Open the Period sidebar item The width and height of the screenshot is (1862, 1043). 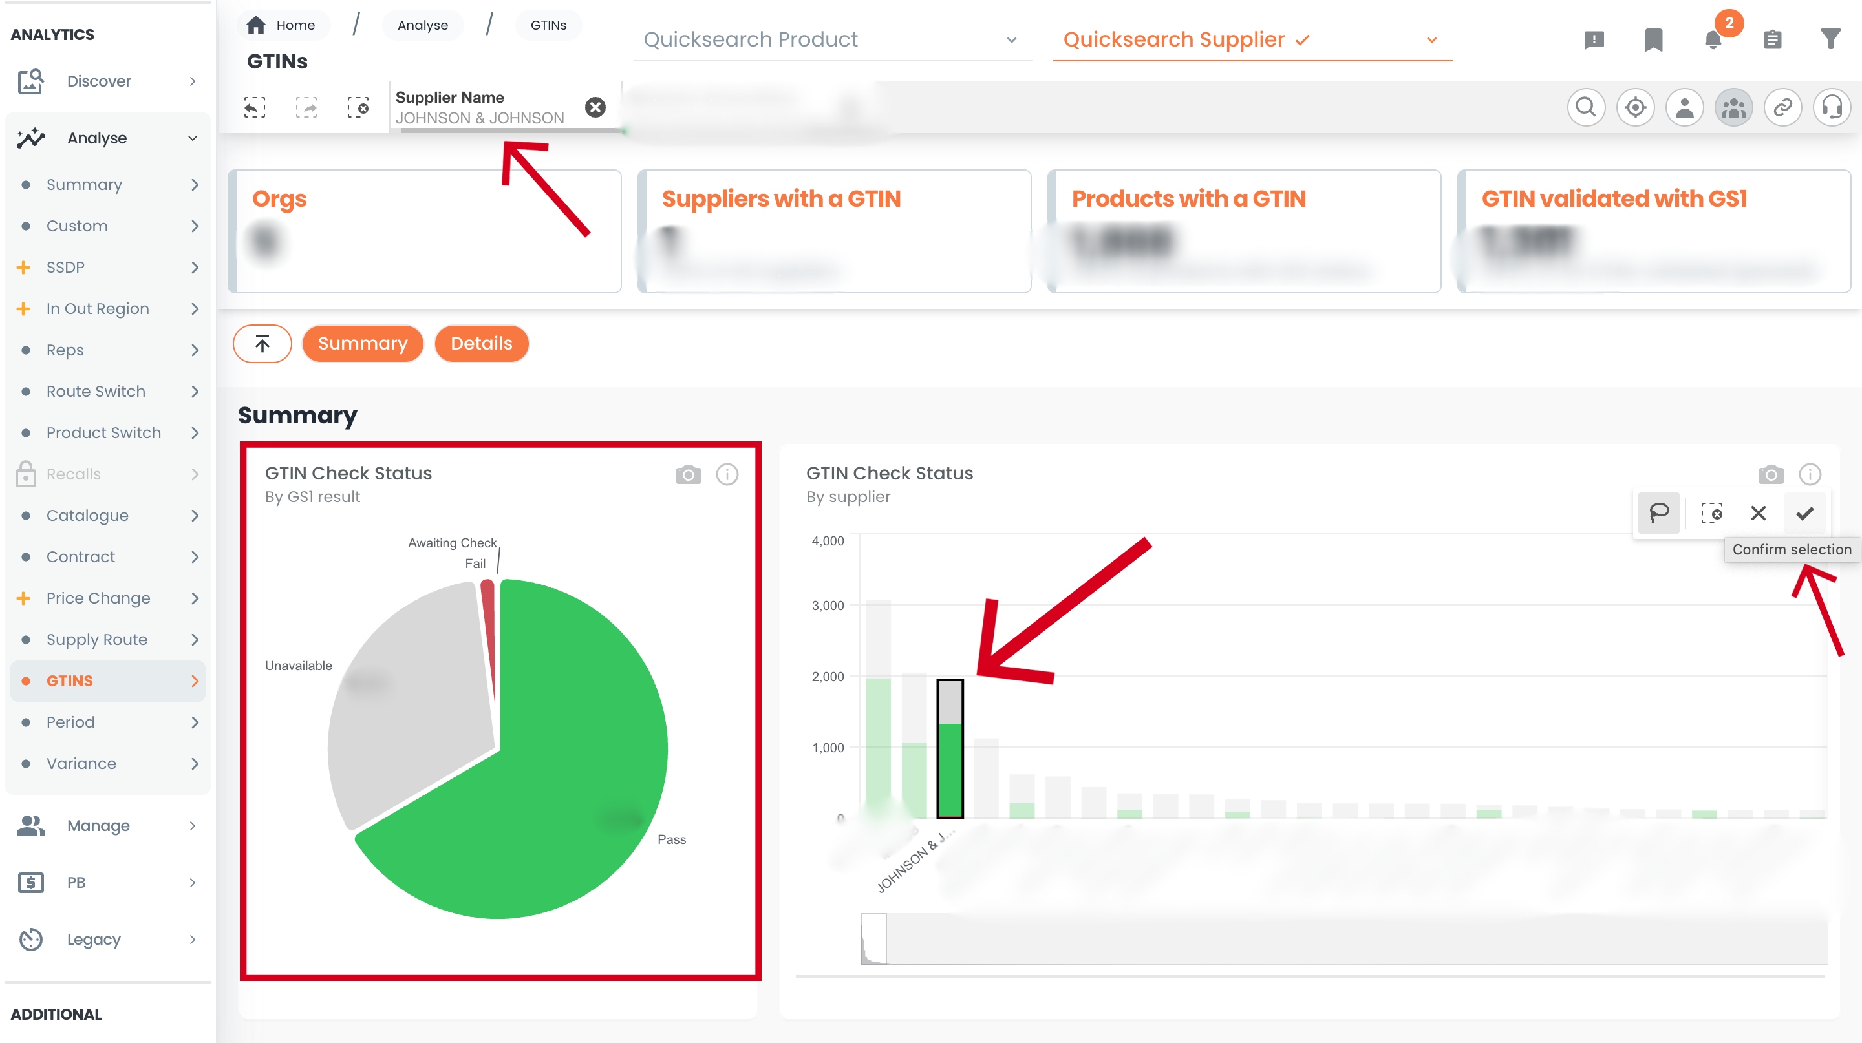click(x=107, y=722)
